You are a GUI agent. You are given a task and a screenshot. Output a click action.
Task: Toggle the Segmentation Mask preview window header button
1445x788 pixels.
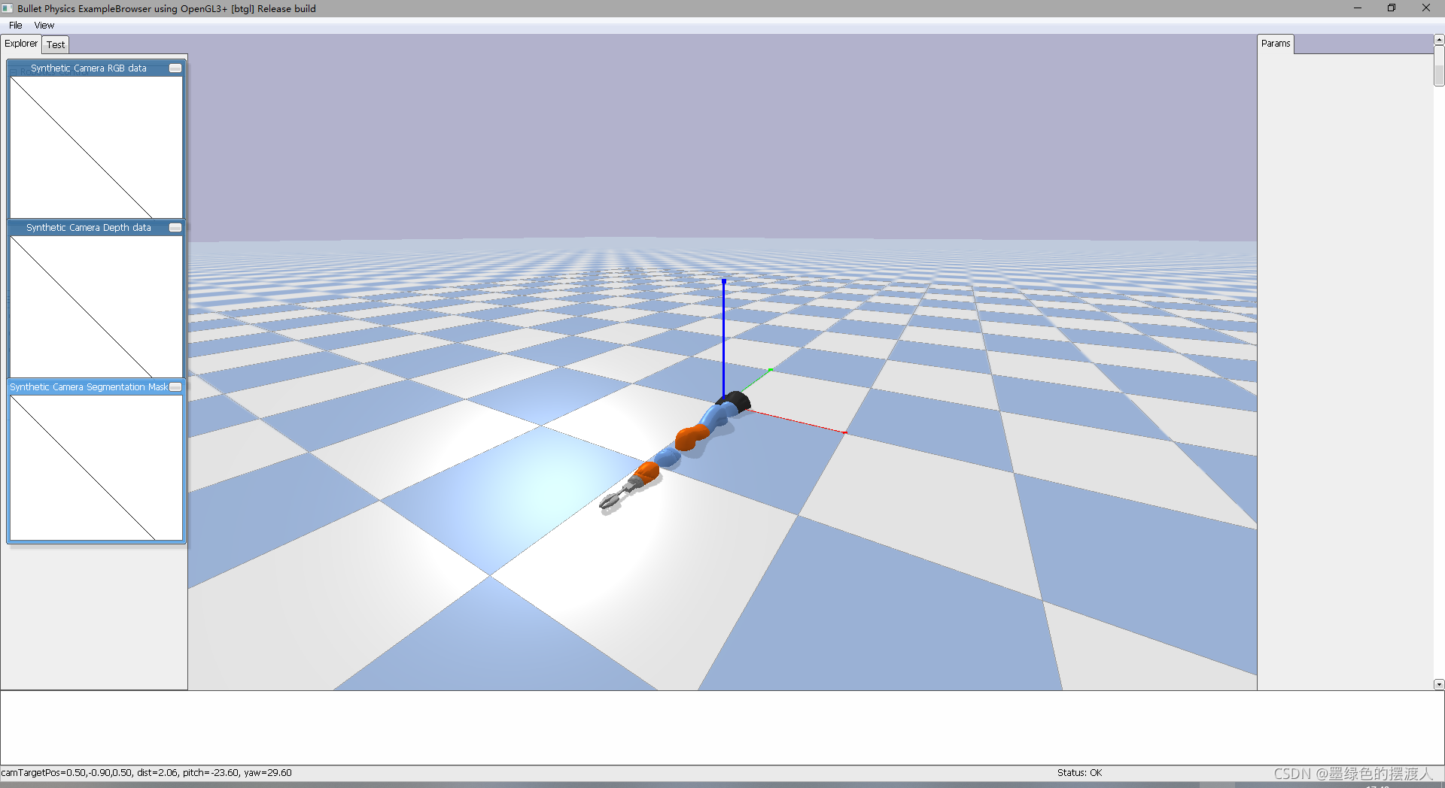[175, 386]
